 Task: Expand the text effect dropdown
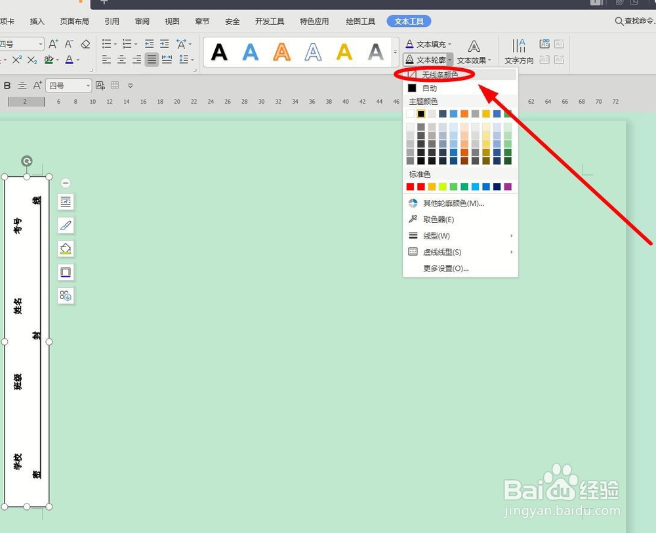pyautogui.click(x=489, y=60)
